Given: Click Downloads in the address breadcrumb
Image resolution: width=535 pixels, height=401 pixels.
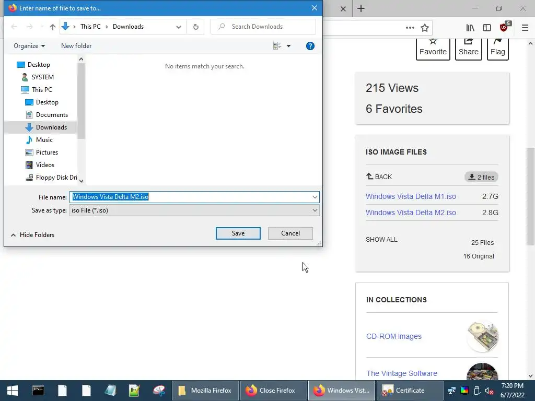Looking at the screenshot, I should click(129, 27).
